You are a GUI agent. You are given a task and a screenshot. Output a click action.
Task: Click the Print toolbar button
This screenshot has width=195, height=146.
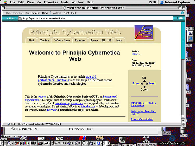66,13
